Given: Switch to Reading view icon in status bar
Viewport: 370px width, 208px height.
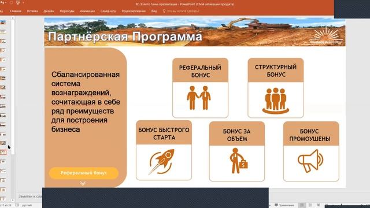Looking at the screenshot, I should [319, 205].
